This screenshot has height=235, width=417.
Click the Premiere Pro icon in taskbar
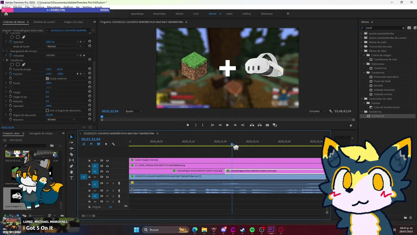pos(271,230)
